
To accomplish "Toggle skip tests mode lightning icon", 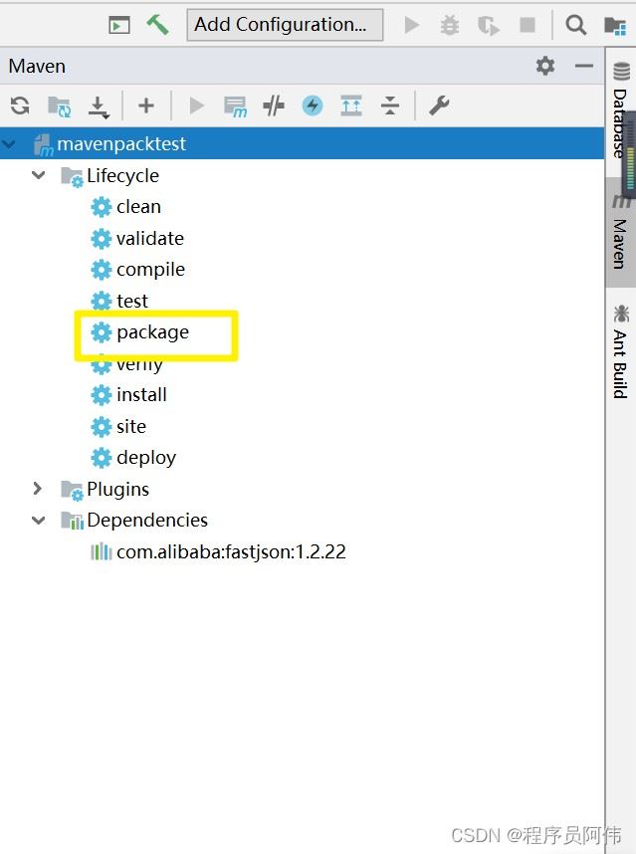I will click(x=313, y=106).
